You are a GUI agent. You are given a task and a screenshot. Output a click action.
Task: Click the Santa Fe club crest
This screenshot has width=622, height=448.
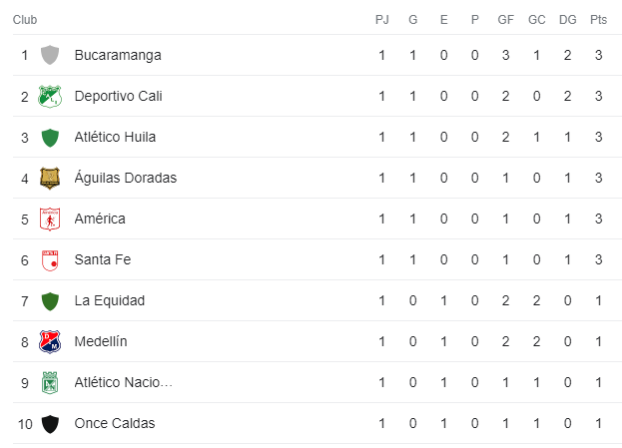[50, 260]
